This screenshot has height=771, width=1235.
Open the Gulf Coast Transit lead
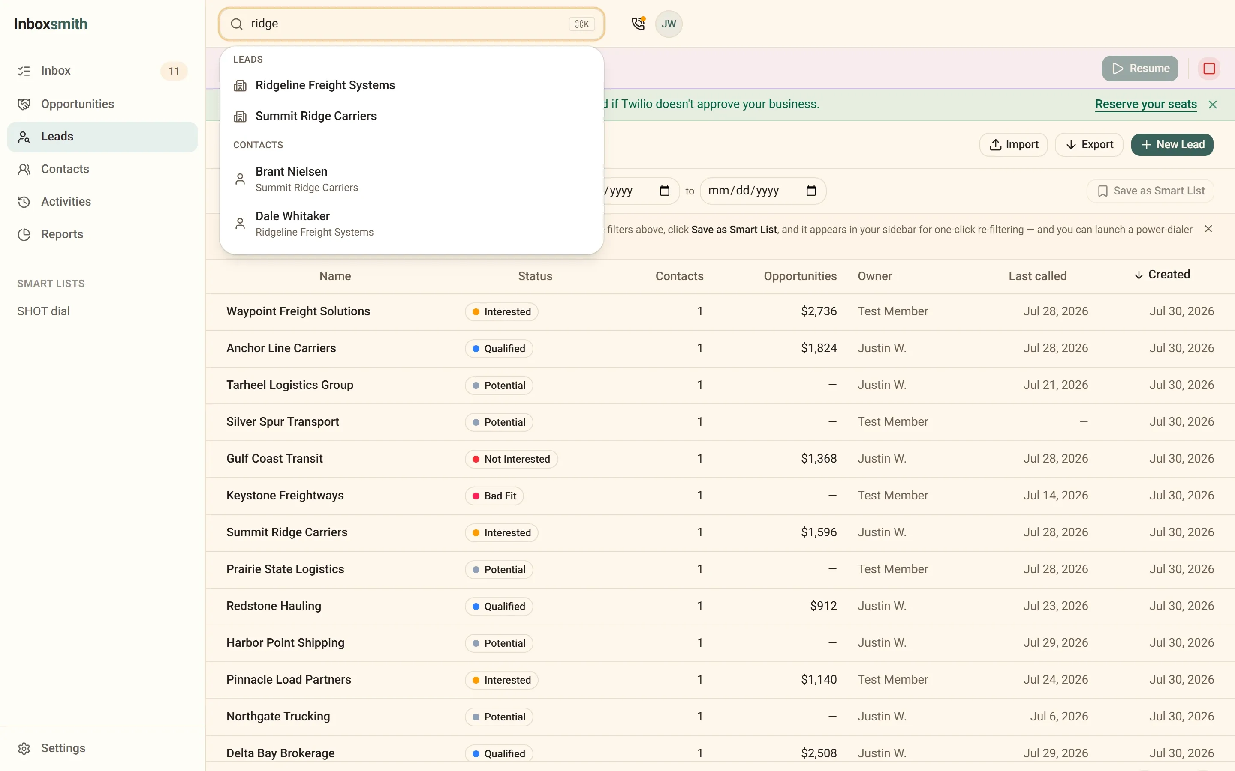pos(274,459)
